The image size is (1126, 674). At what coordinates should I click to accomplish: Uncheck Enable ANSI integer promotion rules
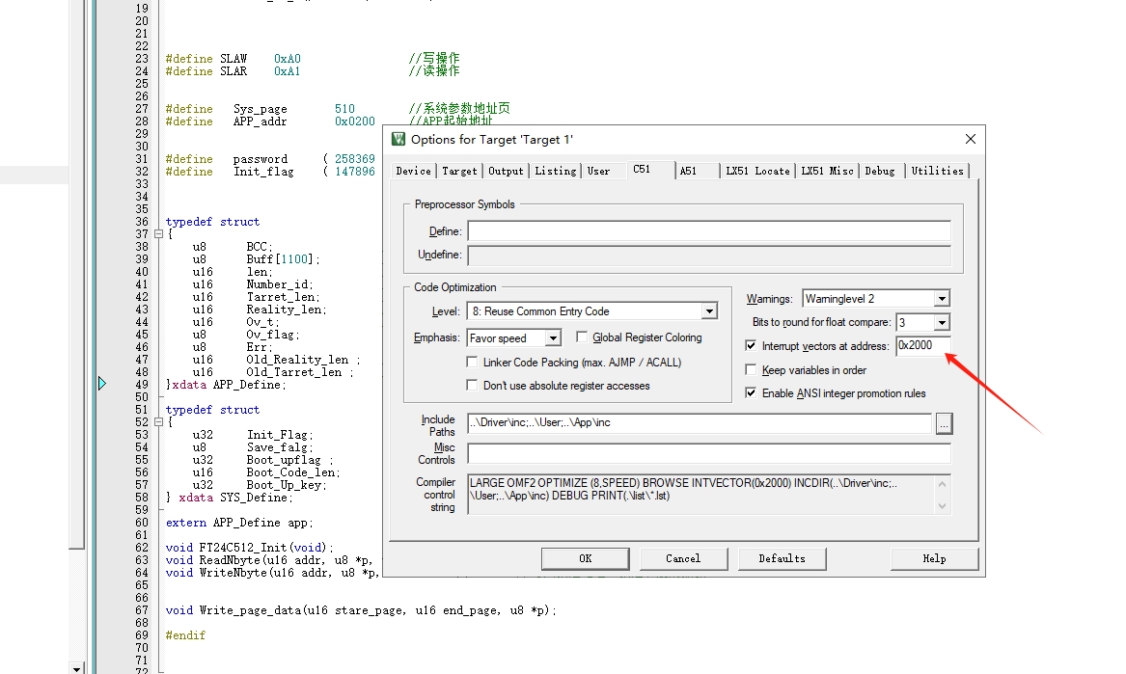pos(751,392)
